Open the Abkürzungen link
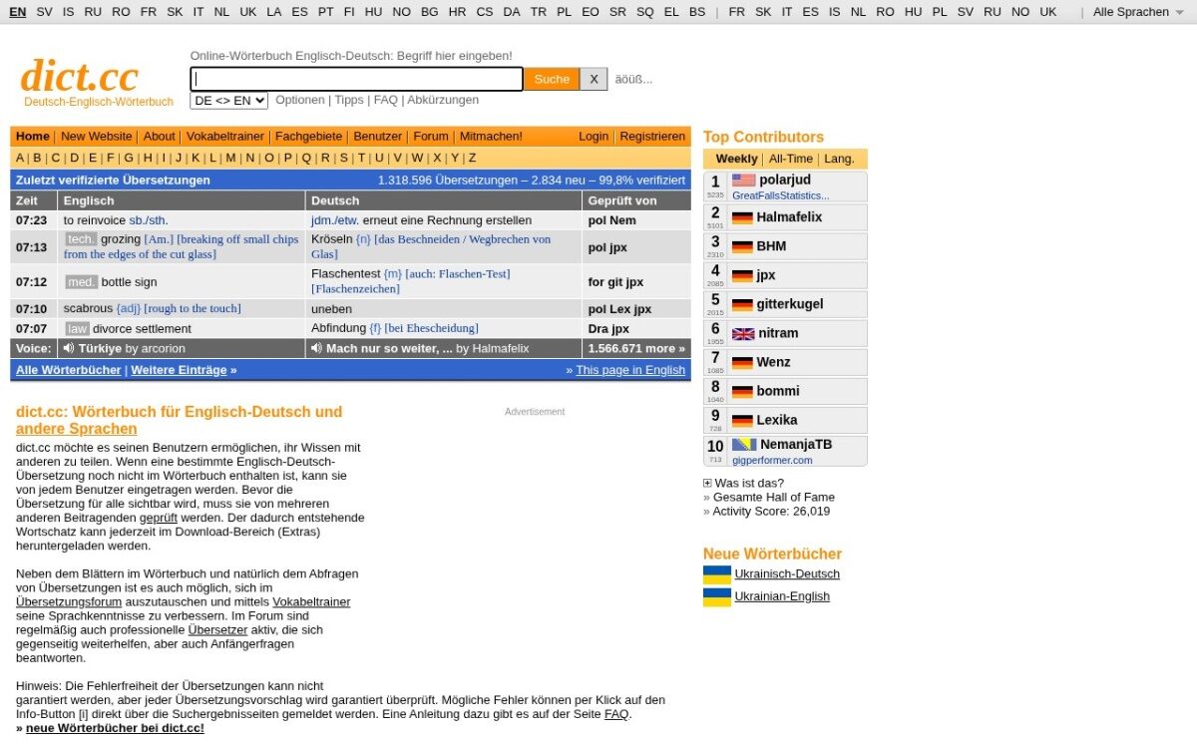Viewport: 1197px width, 748px height. [x=443, y=100]
